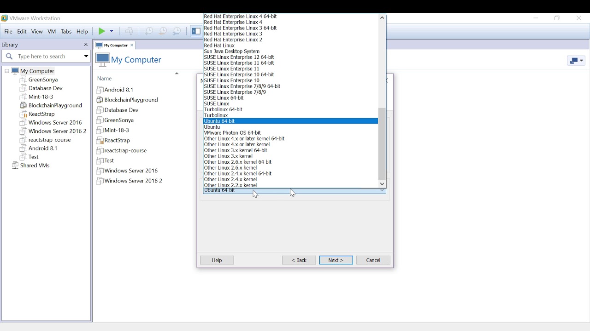Open the Edit menu
This screenshot has width=590, height=331.
22,32
